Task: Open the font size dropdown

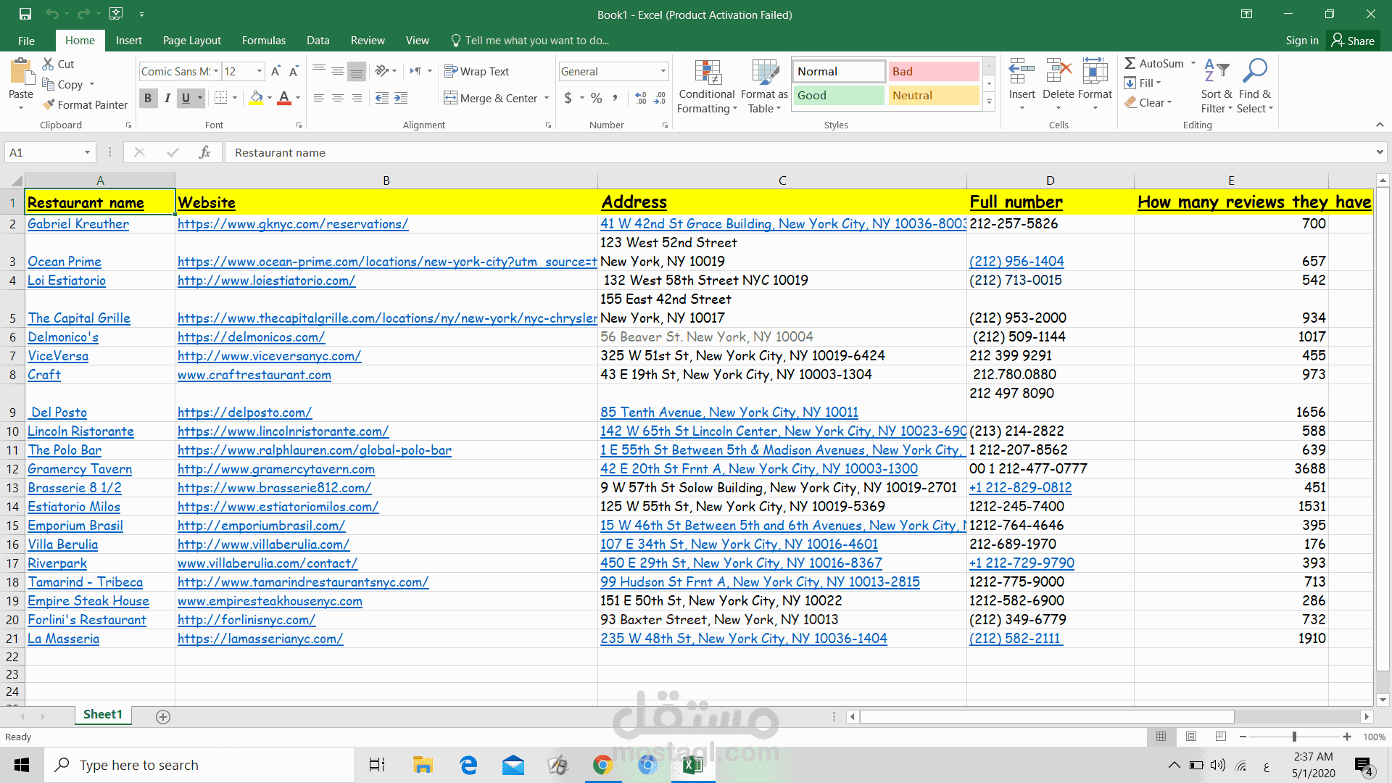Action: [260, 71]
